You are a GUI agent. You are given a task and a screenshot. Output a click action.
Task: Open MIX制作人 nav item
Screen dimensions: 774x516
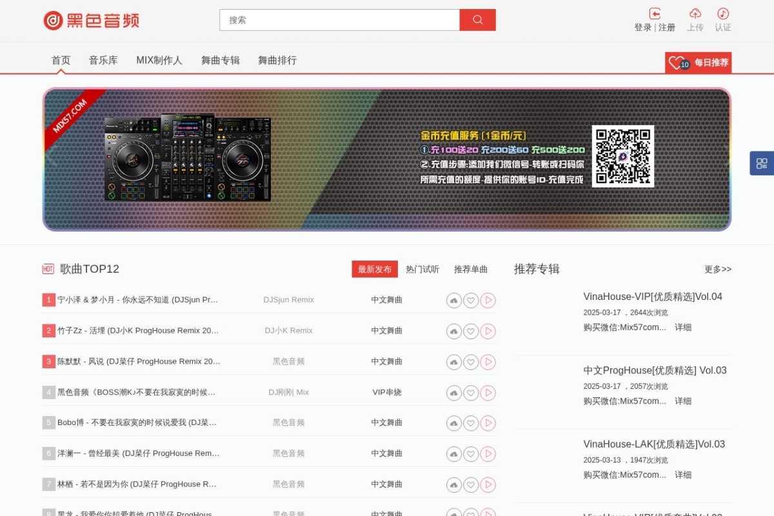click(159, 60)
